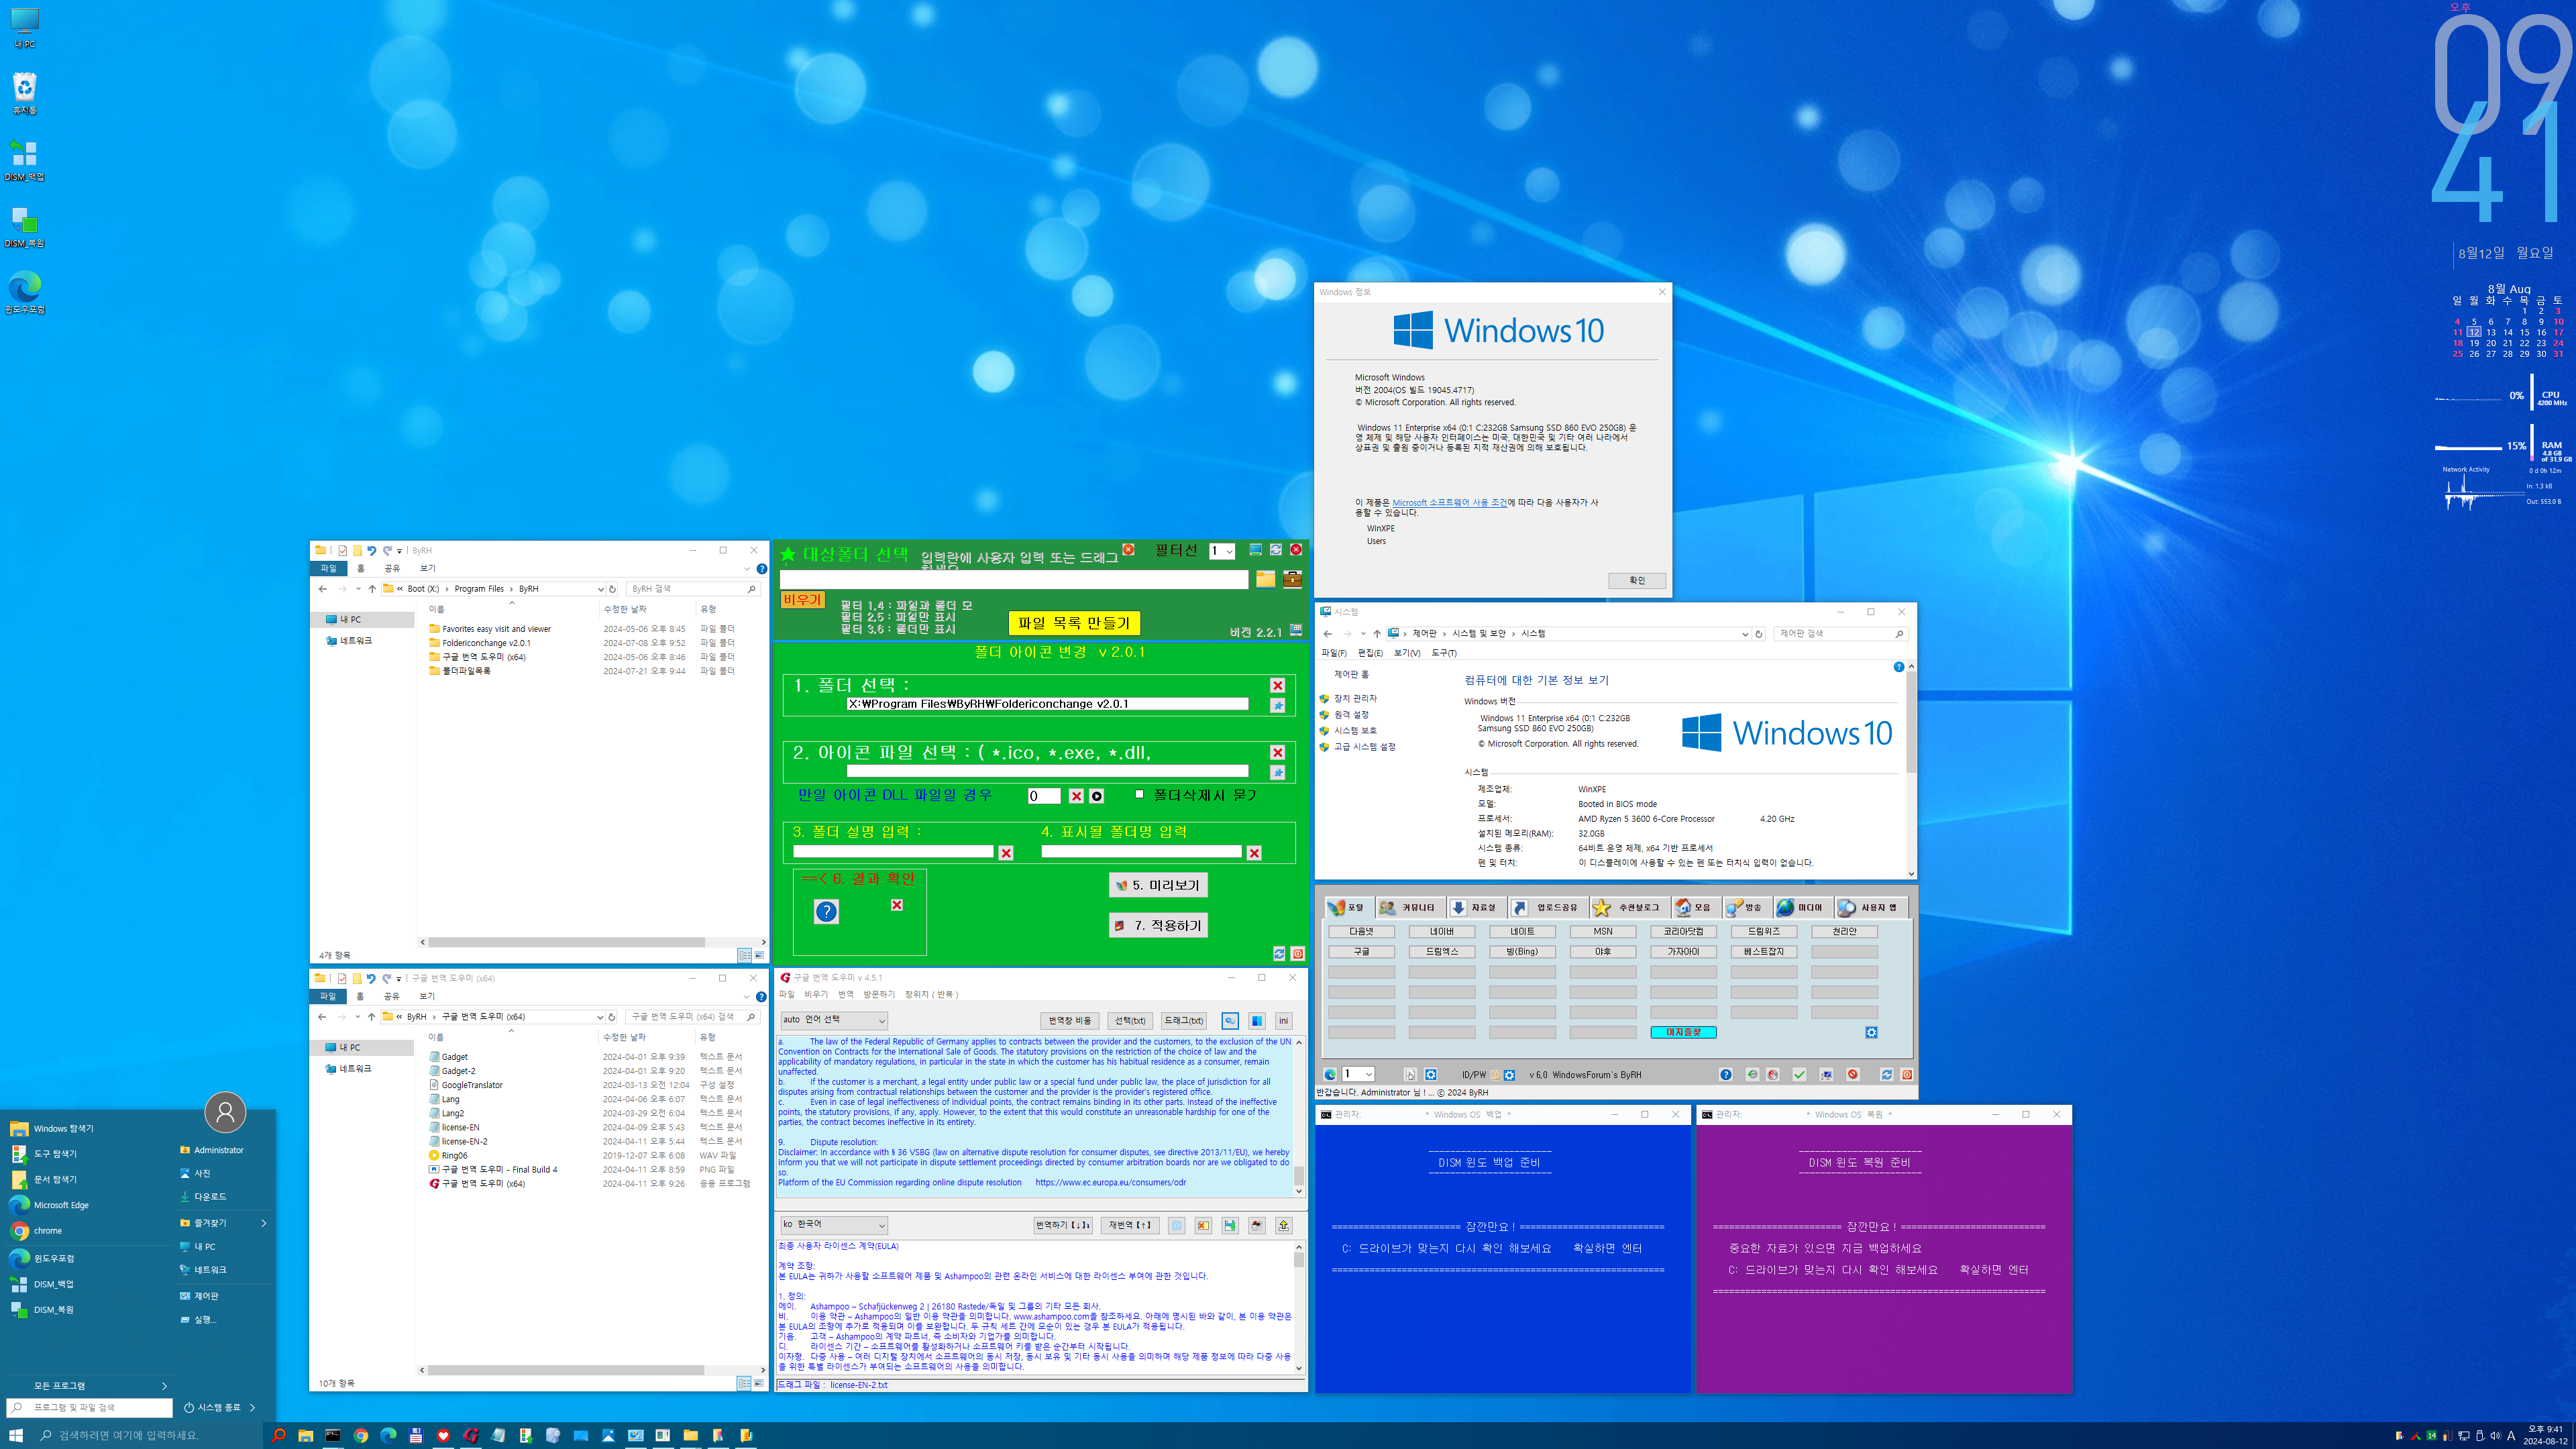Click the 파일 목록 만들기 button
Screen dimensions: 2576x1449
1074,623
